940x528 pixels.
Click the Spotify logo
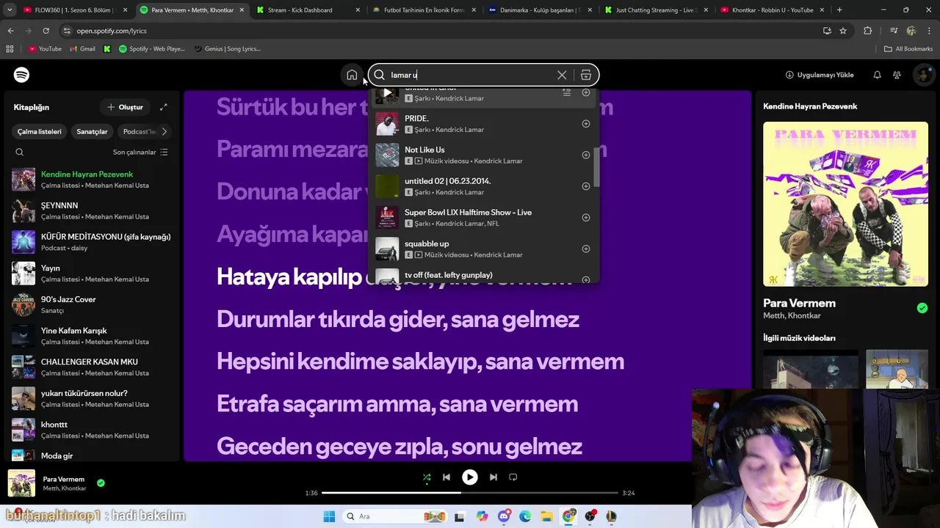[21, 75]
